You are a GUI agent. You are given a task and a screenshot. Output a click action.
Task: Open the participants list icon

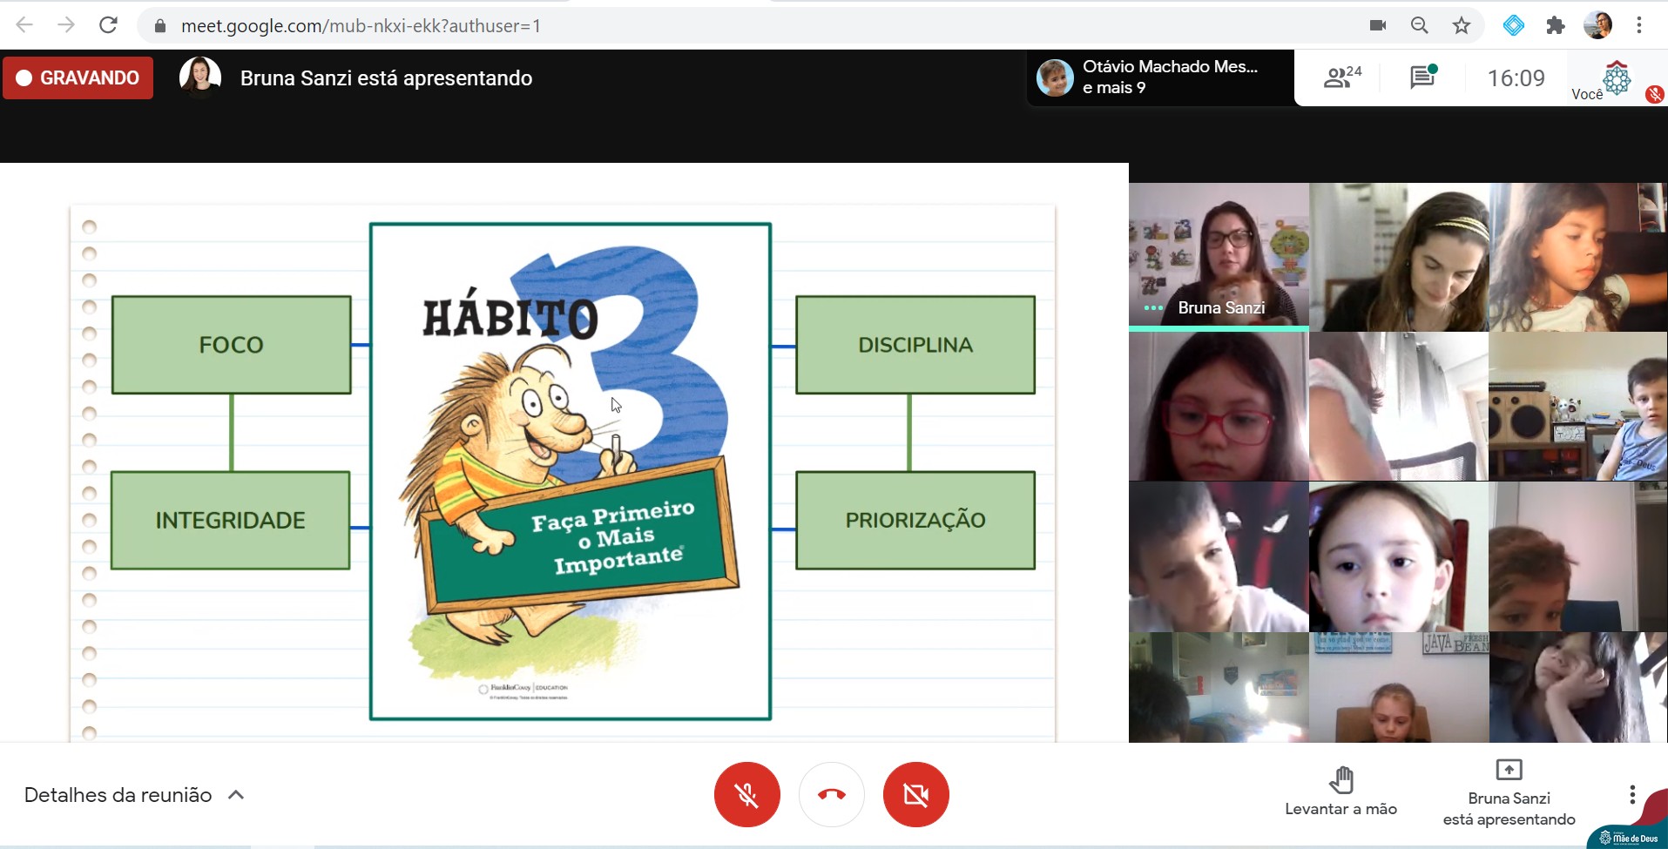pos(1341,77)
